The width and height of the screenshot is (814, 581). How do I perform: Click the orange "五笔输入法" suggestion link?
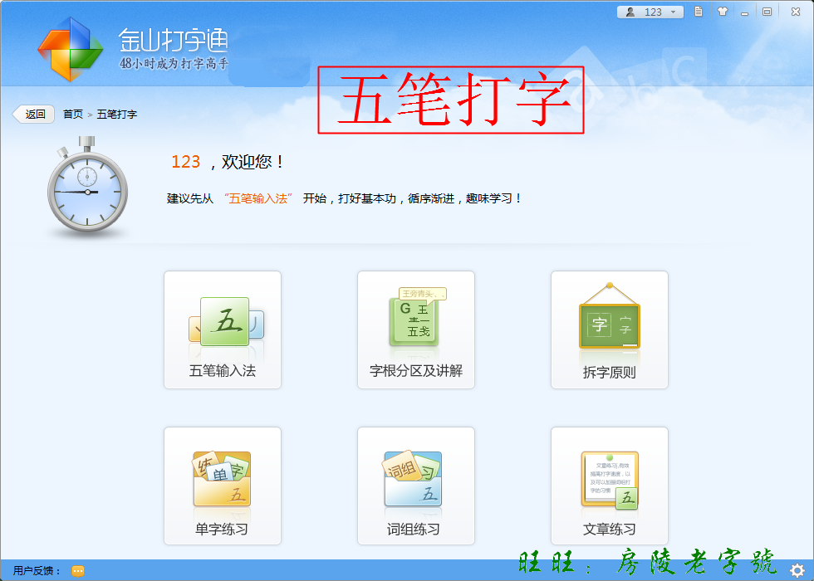pos(258,198)
